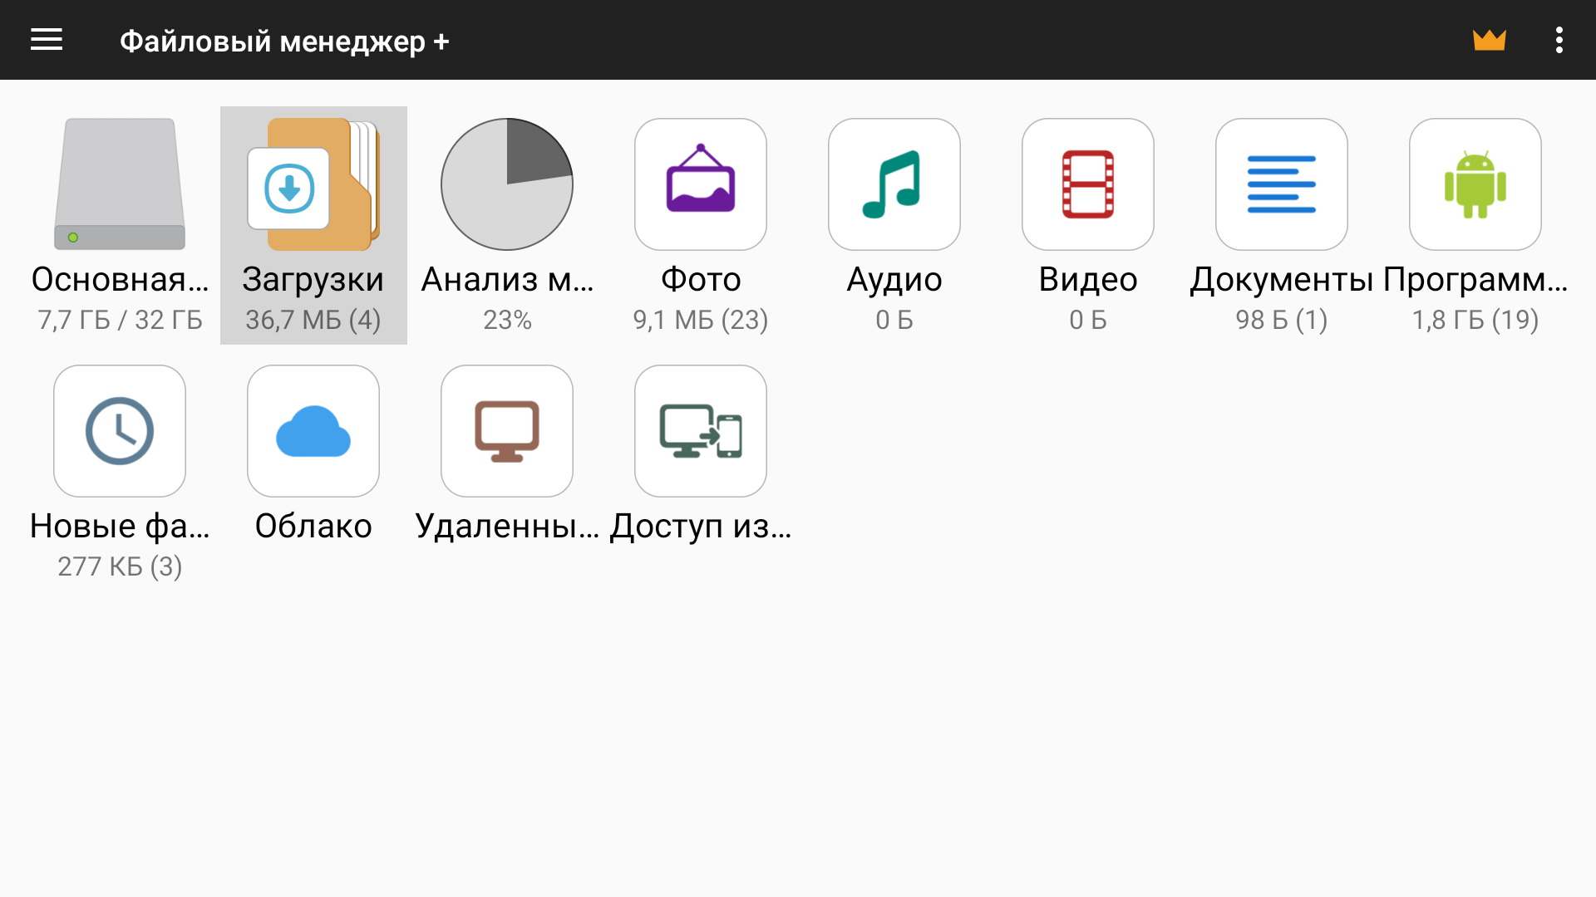Click the '98 Б (1)' documents size
Image resolution: width=1596 pixels, height=897 pixels.
click(1282, 320)
